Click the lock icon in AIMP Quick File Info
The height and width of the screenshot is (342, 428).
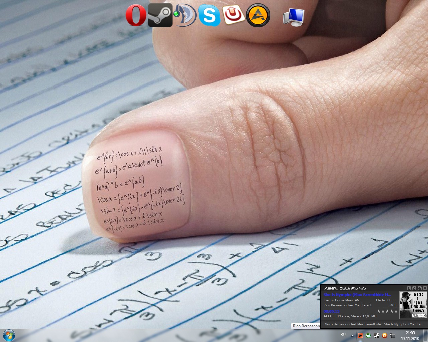point(414,288)
